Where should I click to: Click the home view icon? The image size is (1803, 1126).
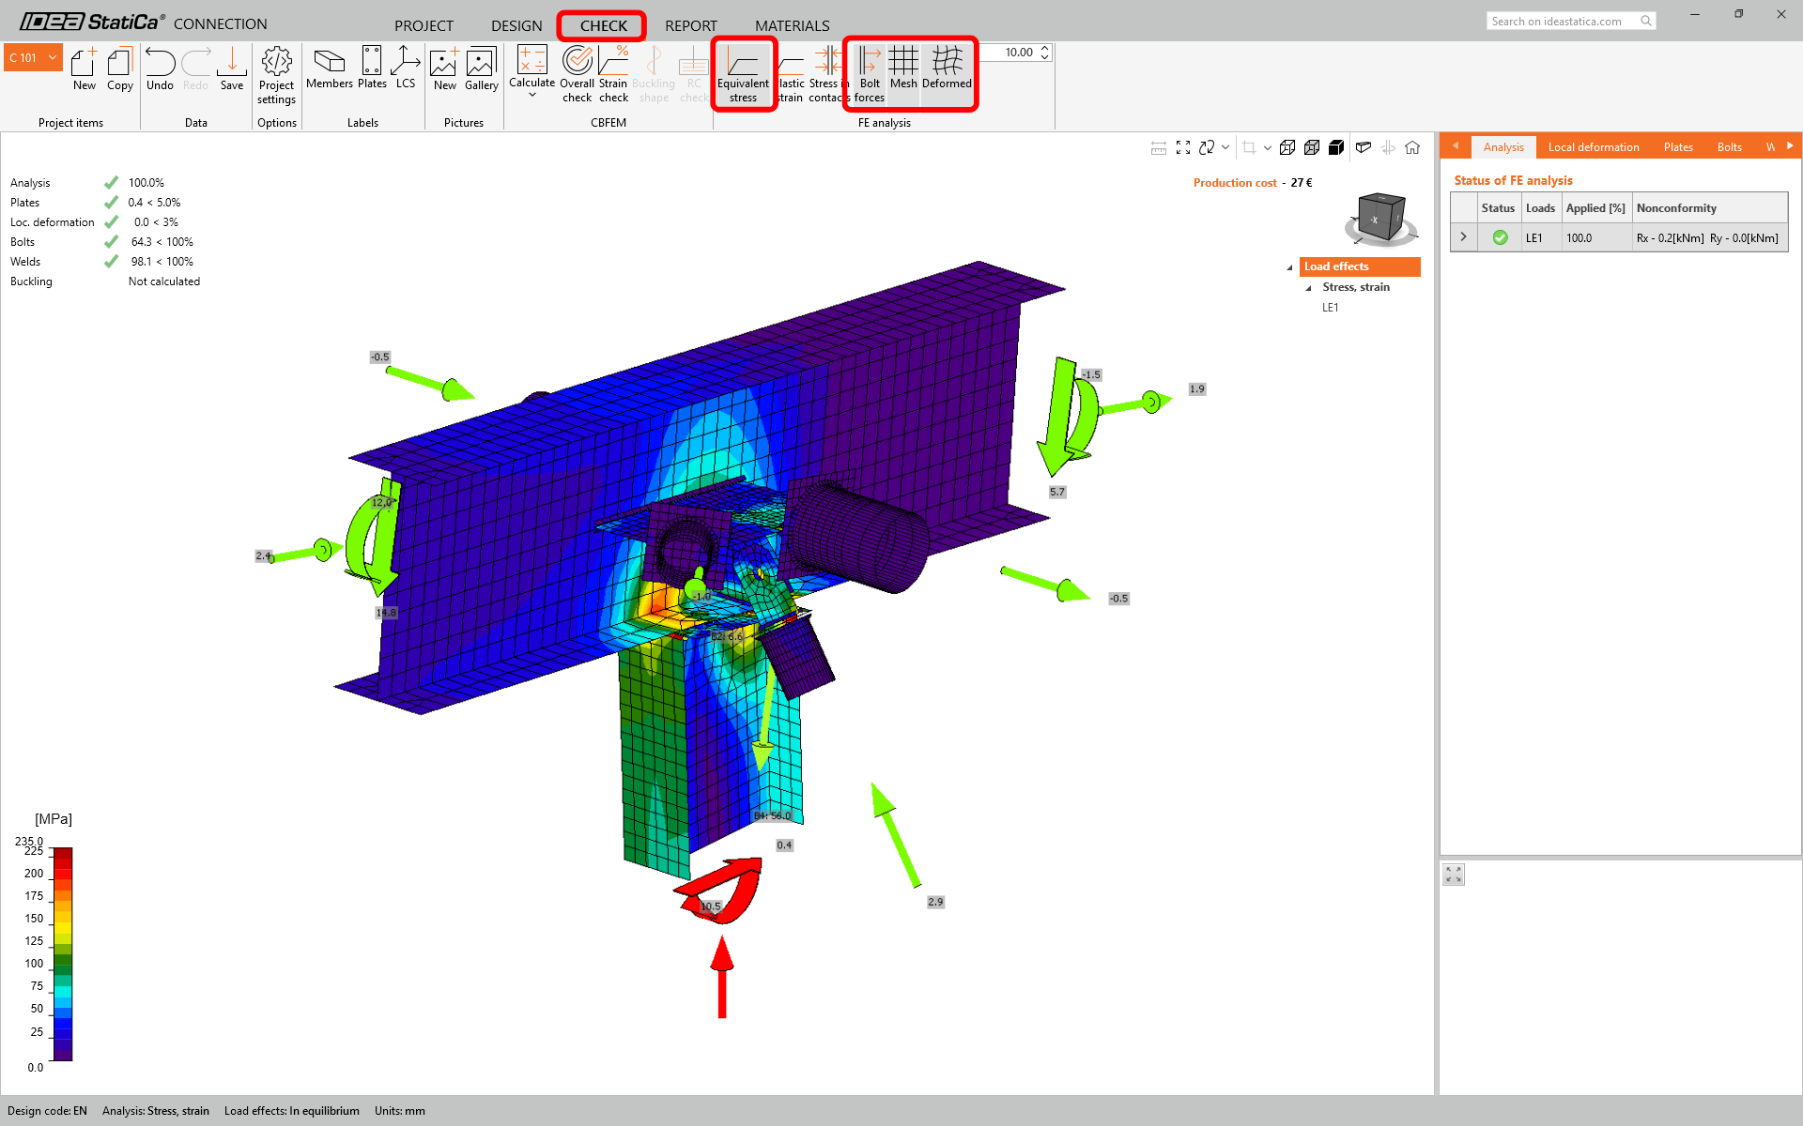[1412, 147]
